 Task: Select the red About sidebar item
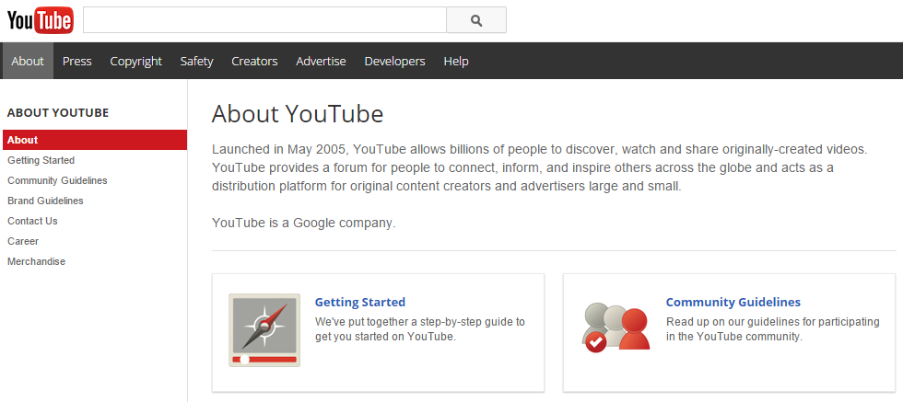[x=95, y=140]
